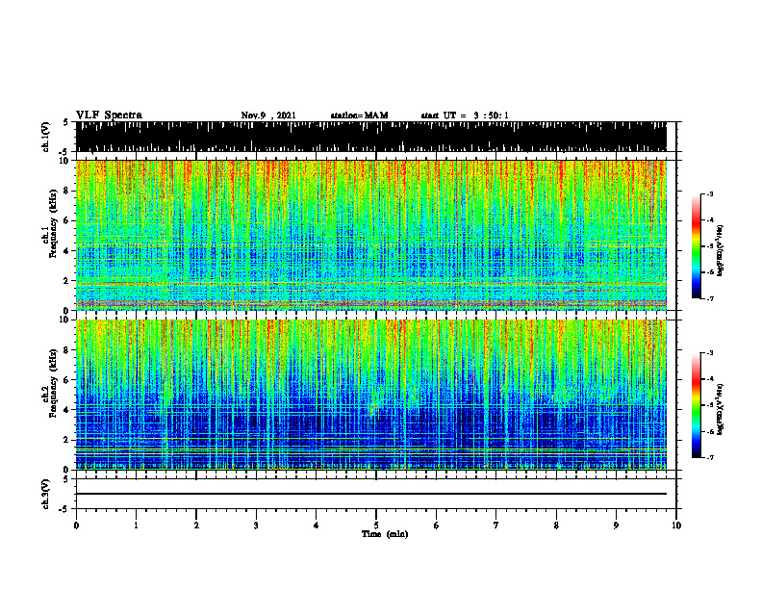Click time axis tick label '6'
The height and width of the screenshot is (589, 762).
point(437,525)
